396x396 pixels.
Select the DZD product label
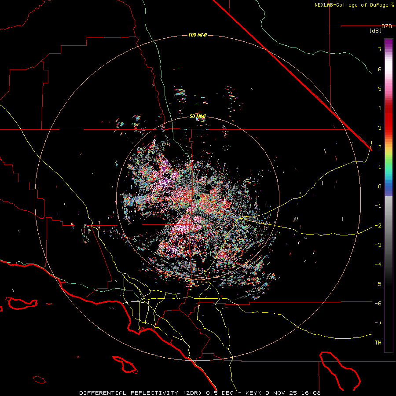(387, 26)
